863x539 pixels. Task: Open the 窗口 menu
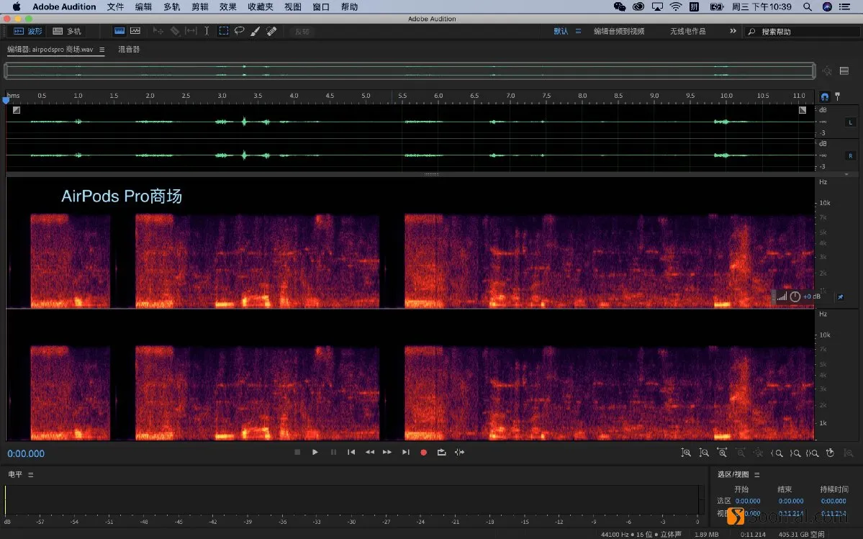(321, 6)
